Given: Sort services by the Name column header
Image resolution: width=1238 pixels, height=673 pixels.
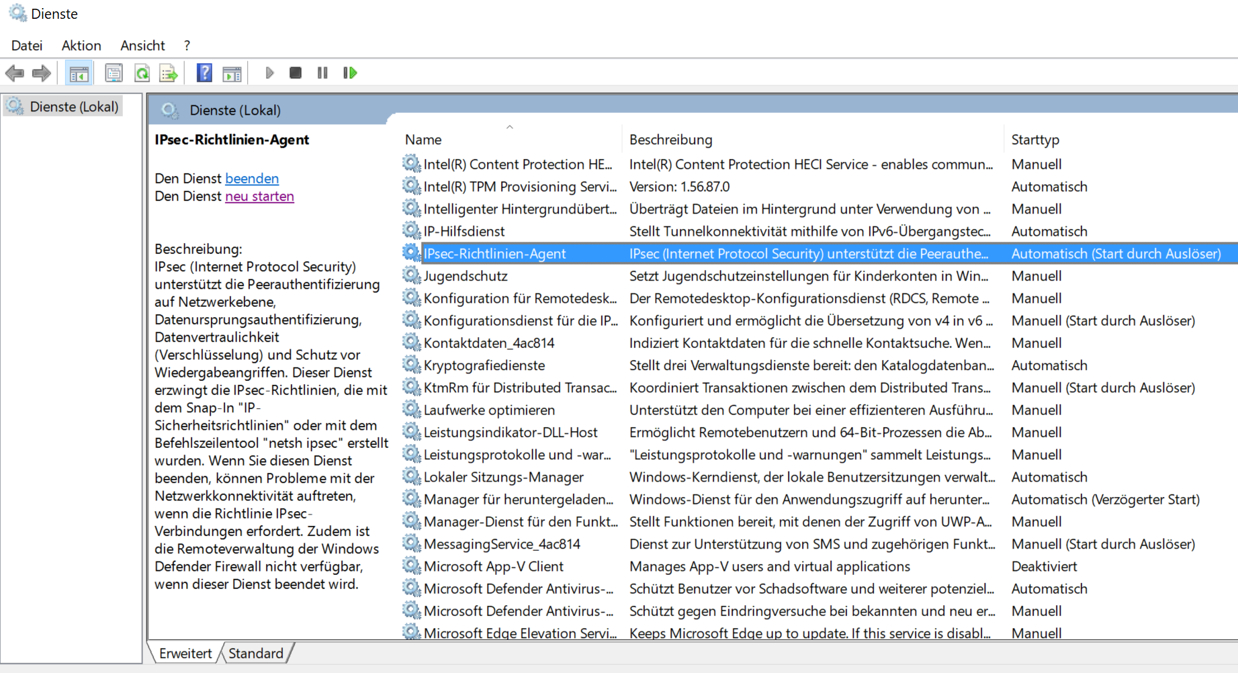Looking at the screenshot, I should (x=423, y=140).
